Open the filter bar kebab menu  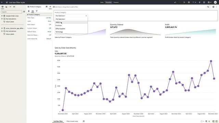217,7
